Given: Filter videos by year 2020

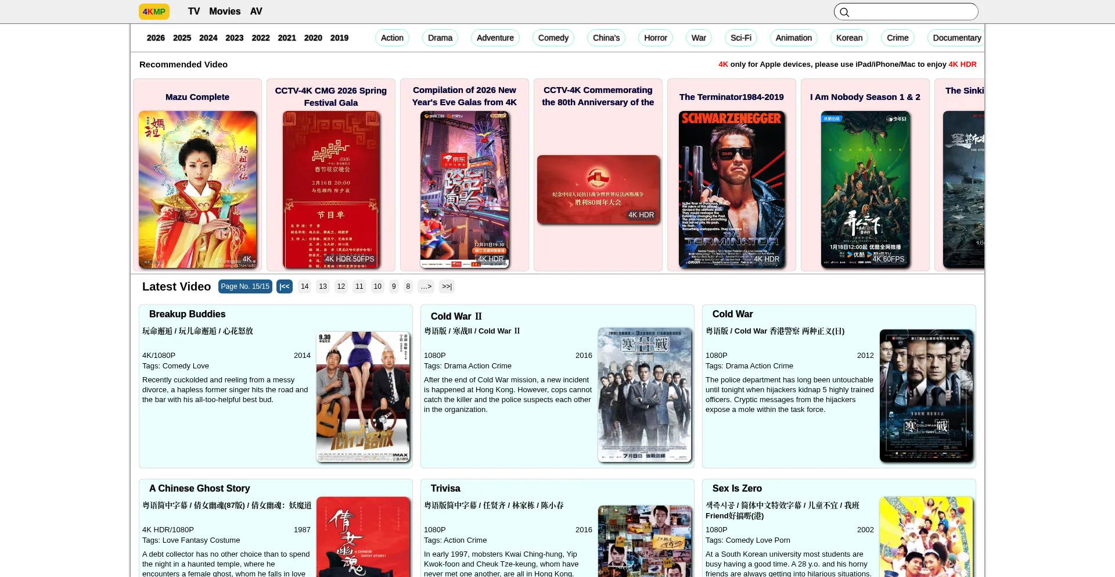Looking at the screenshot, I should [313, 38].
